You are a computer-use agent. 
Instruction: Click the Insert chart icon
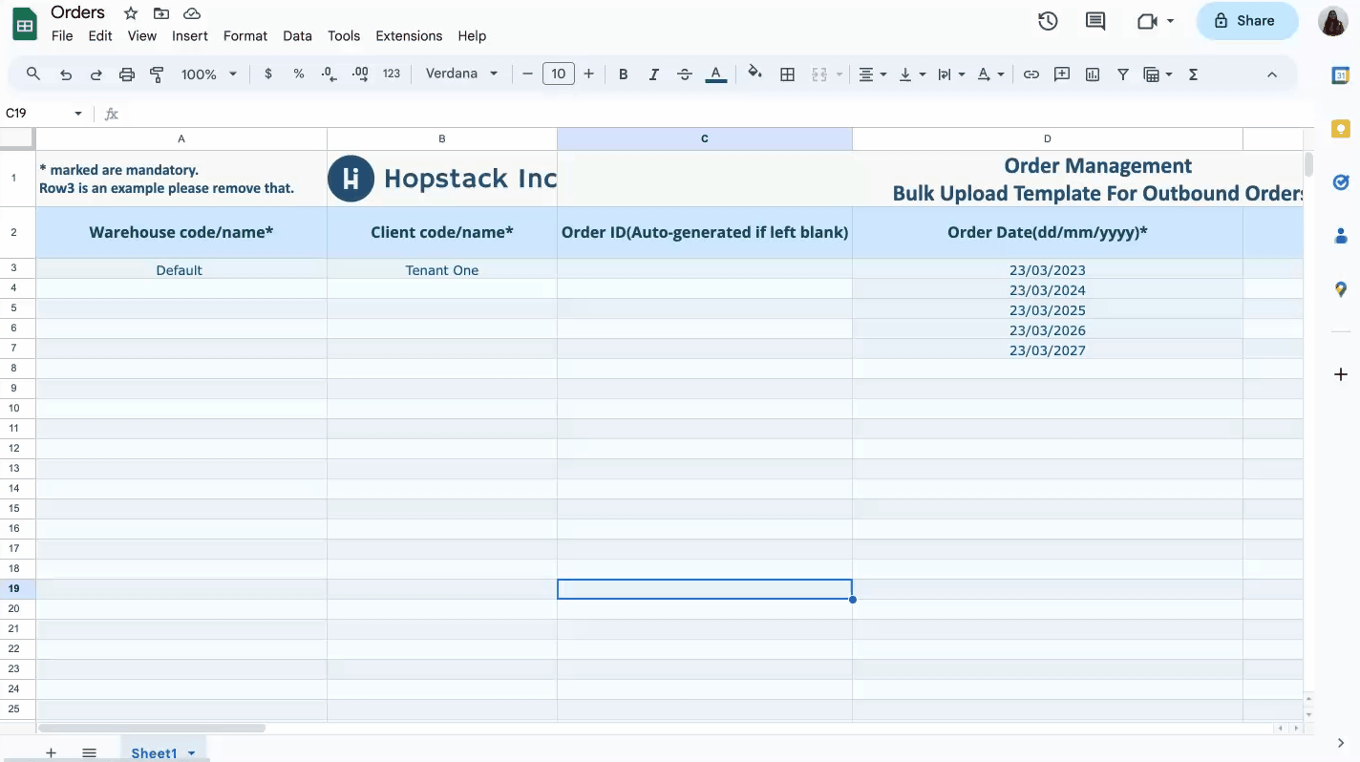click(1093, 74)
